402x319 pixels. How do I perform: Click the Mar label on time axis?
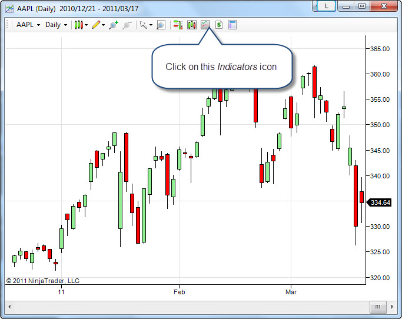[291, 292]
